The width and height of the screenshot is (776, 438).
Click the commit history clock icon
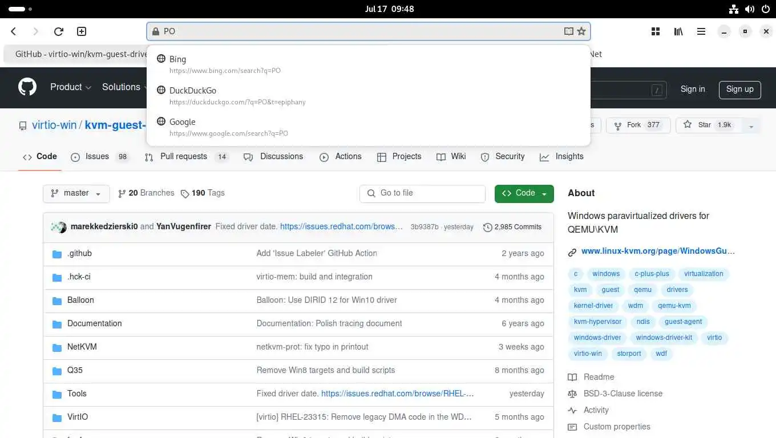click(487, 227)
